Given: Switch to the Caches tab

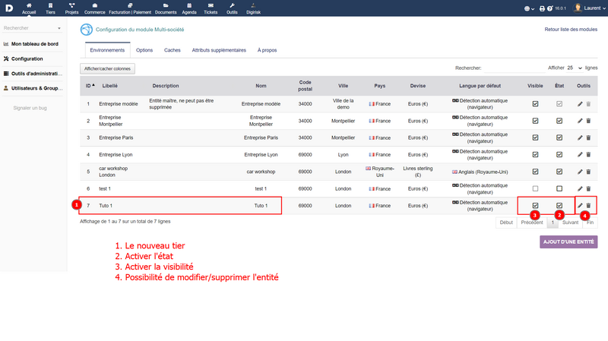Looking at the screenshot, I should (x=173, y=50).
